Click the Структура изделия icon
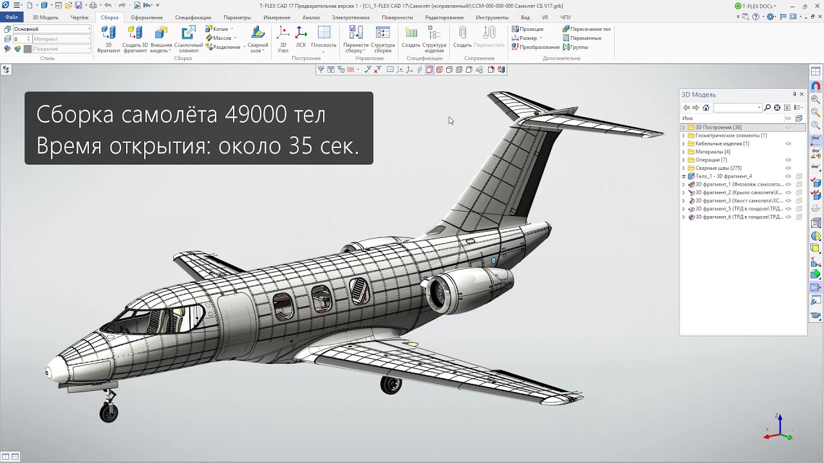 click(x=435, y=39)
